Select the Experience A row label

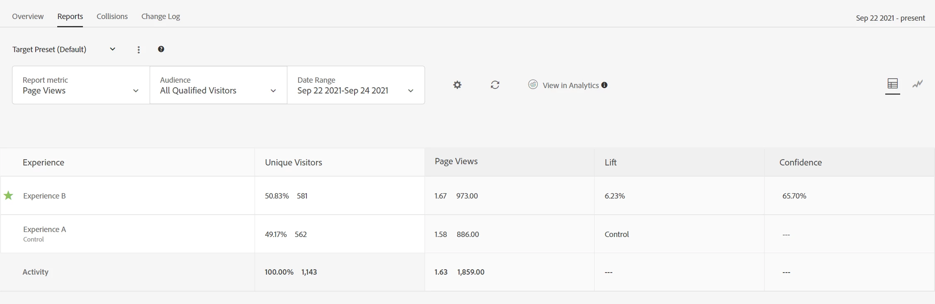[44, 229]
